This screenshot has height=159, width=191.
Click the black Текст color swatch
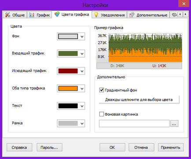pos(68,106)
